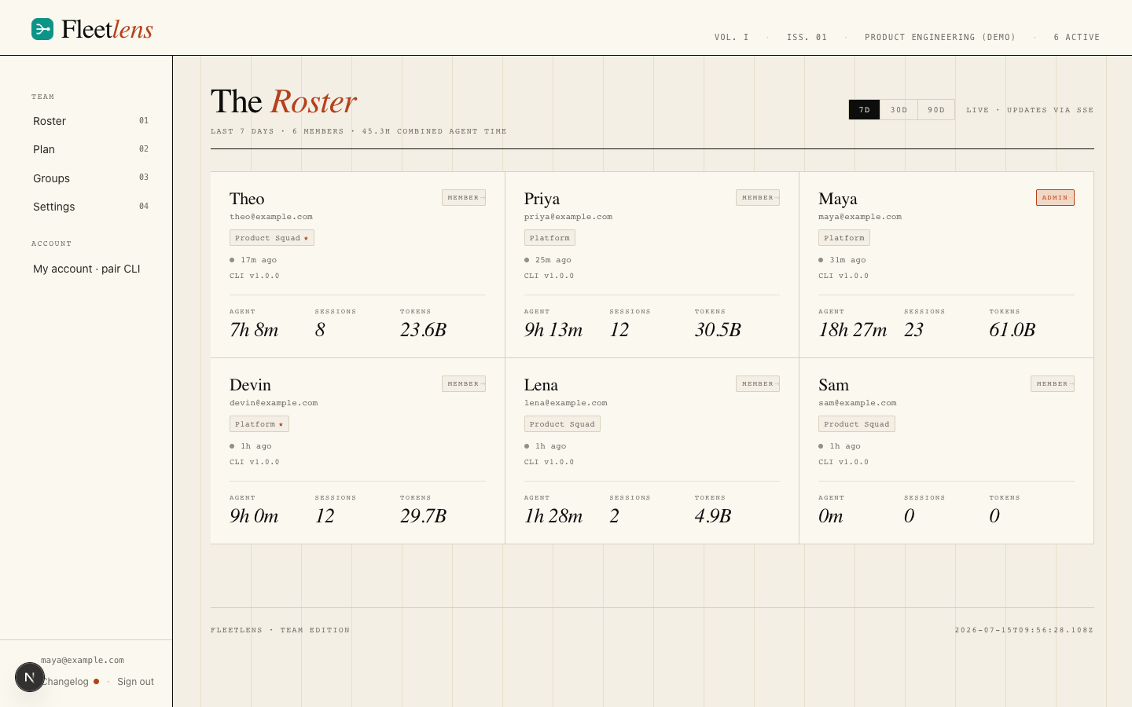
Task: Open My account · pair CLI
Action: (86, 269)
